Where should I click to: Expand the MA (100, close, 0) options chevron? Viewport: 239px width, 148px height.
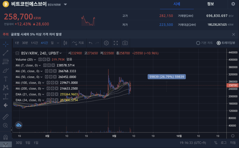click(x=43, y=83)
